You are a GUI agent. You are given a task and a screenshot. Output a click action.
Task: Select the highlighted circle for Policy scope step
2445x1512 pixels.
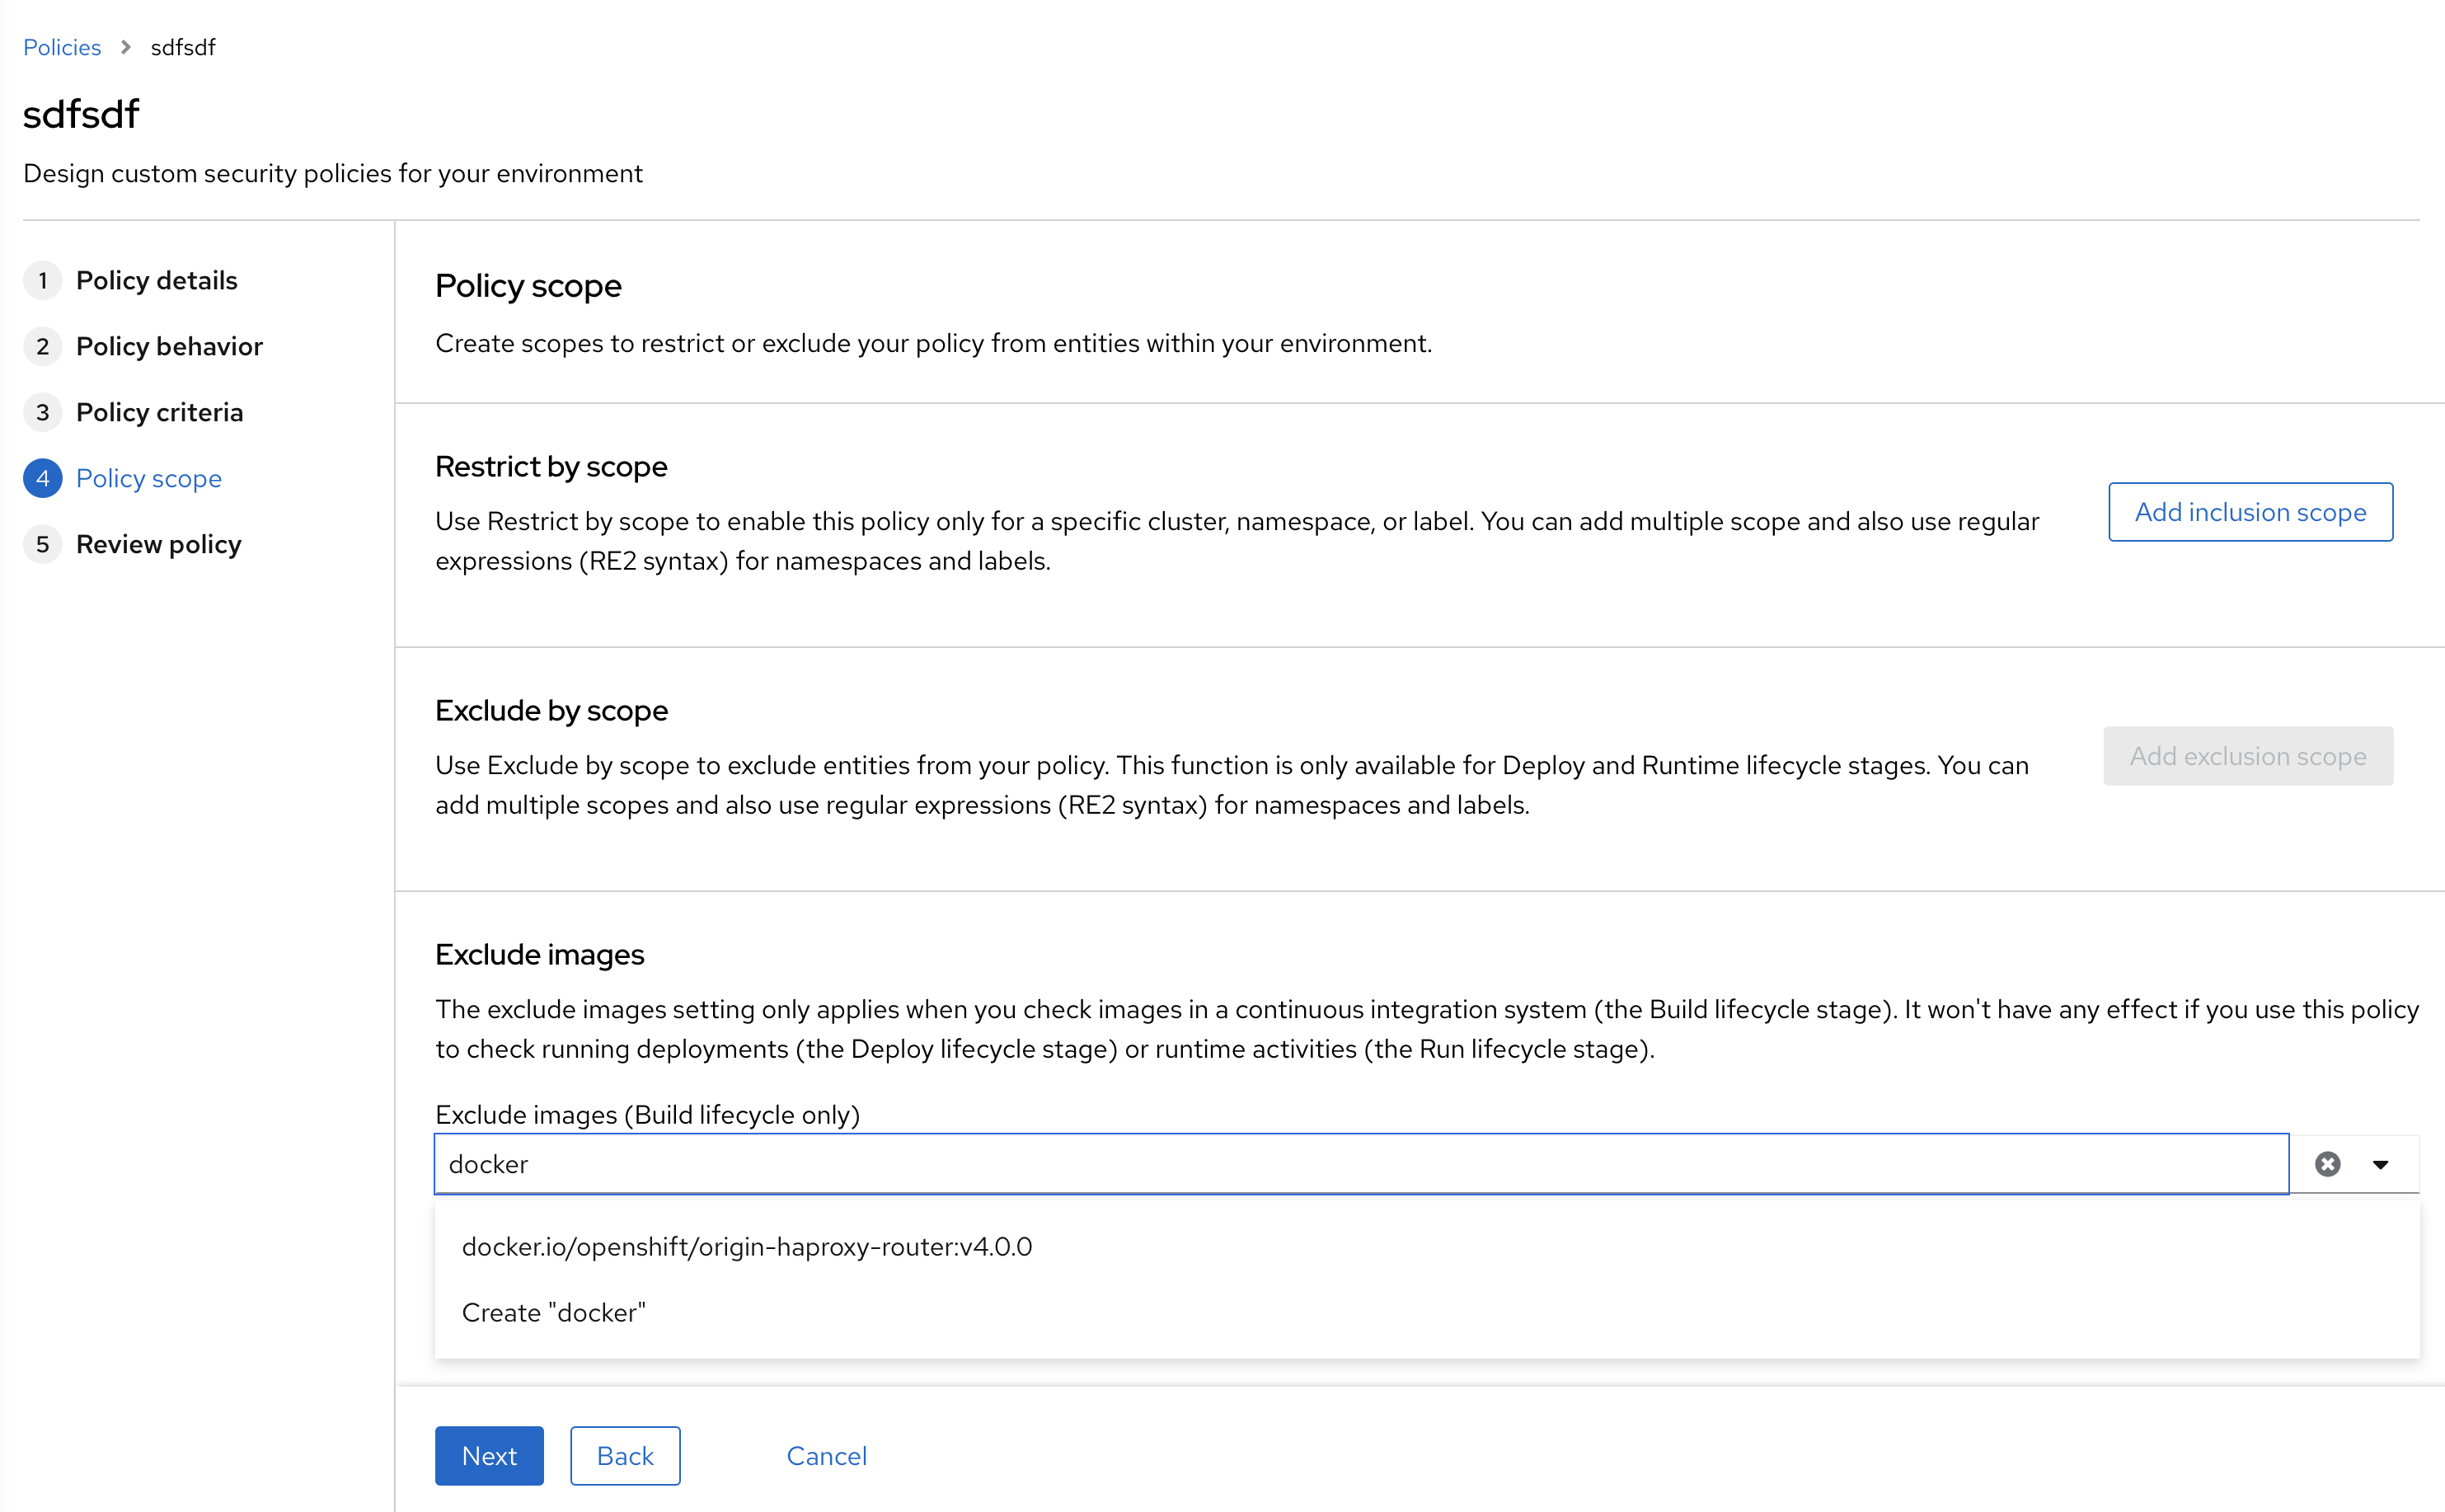pyautogui.click(x=42, y=478)
